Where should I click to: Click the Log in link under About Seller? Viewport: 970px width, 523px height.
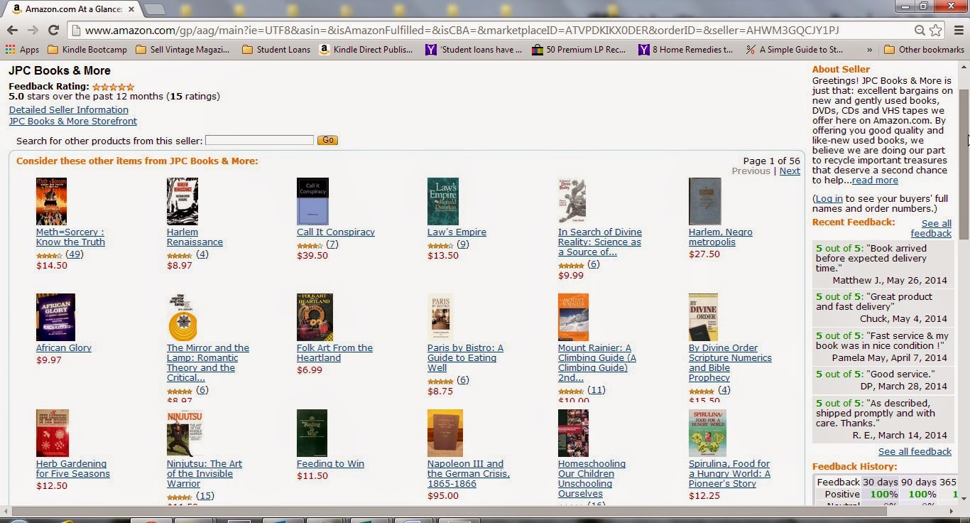[x=829, y=199]
